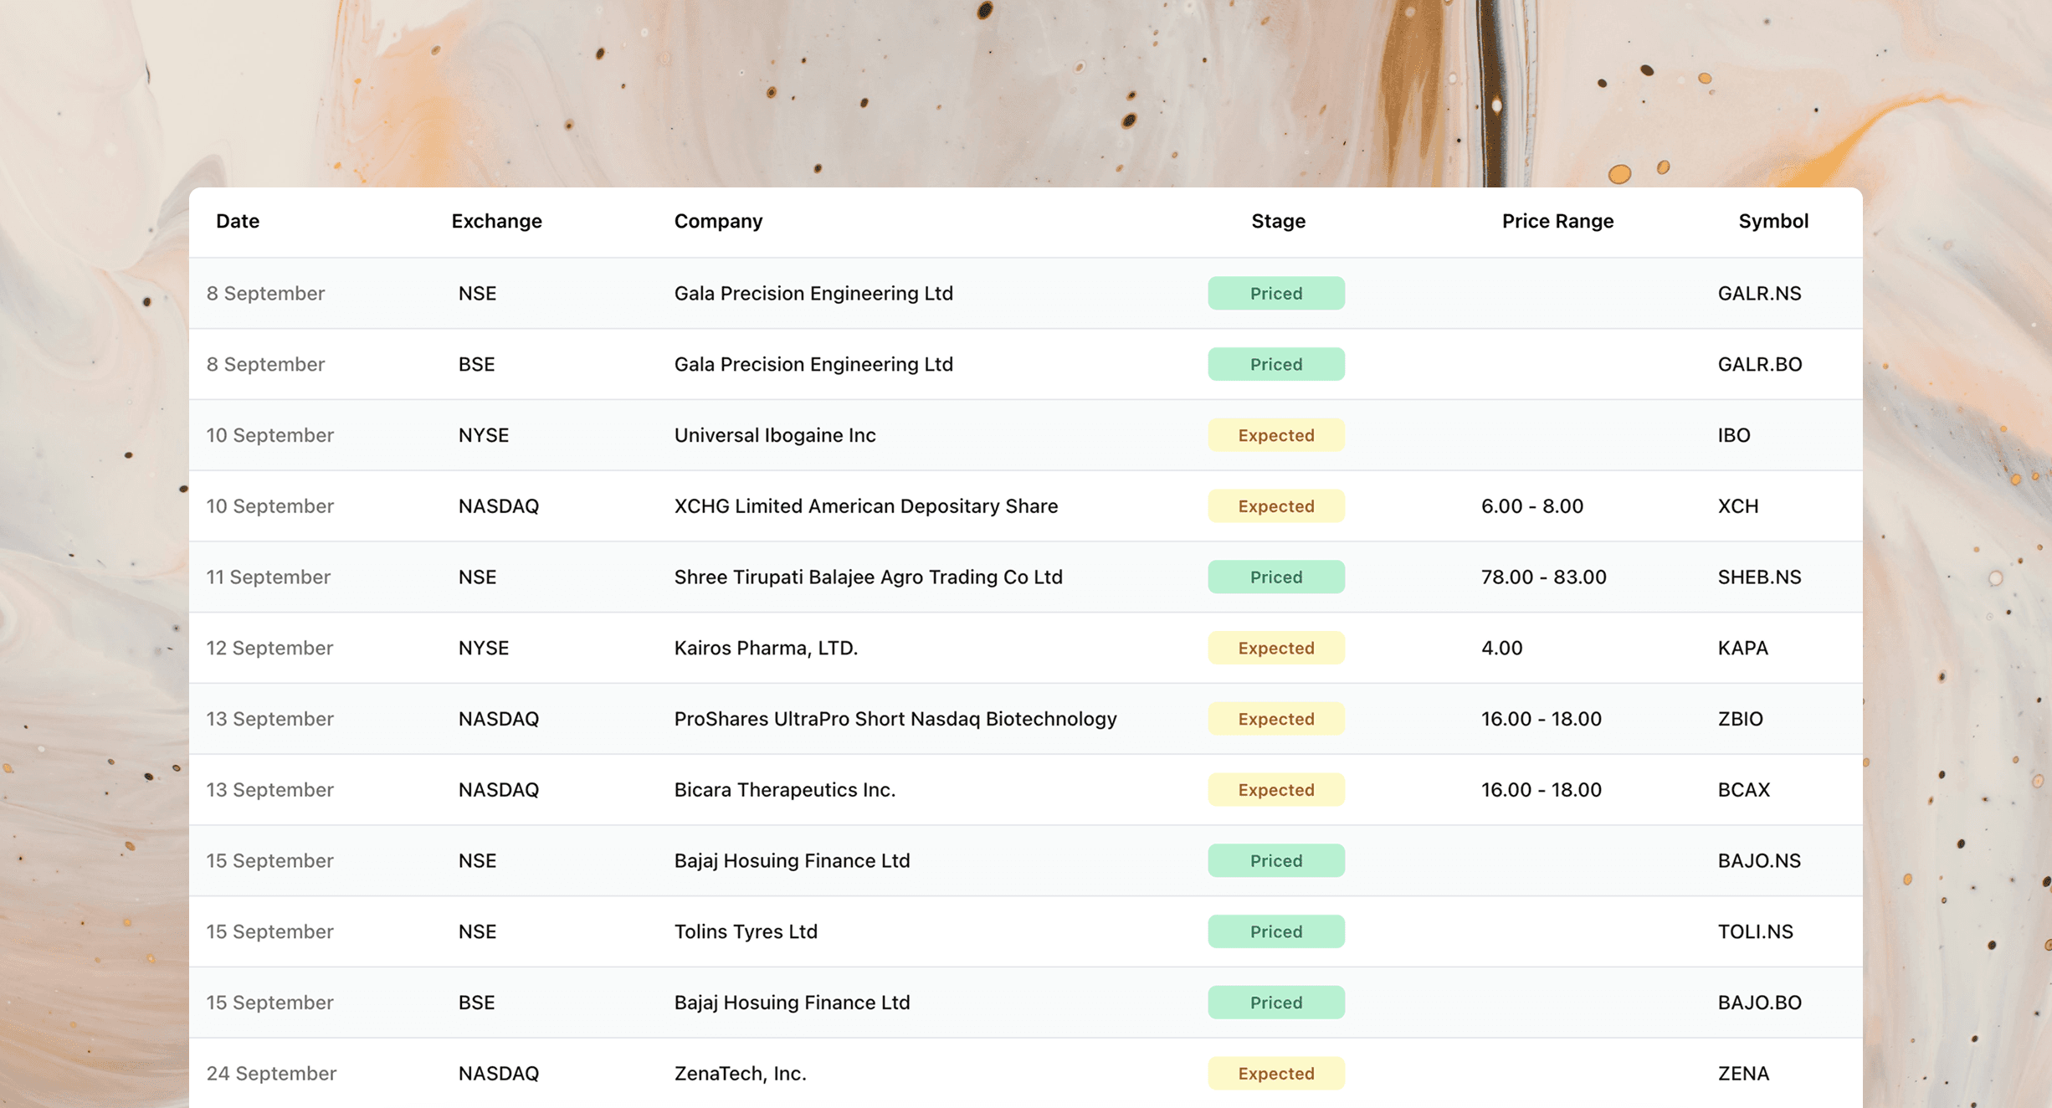Click the Priced badge for Tolins Tyres

tap(1275, 931)
